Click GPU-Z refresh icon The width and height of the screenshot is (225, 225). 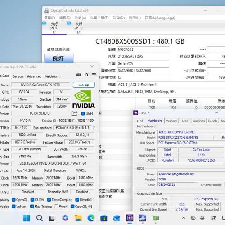(86, 75)
